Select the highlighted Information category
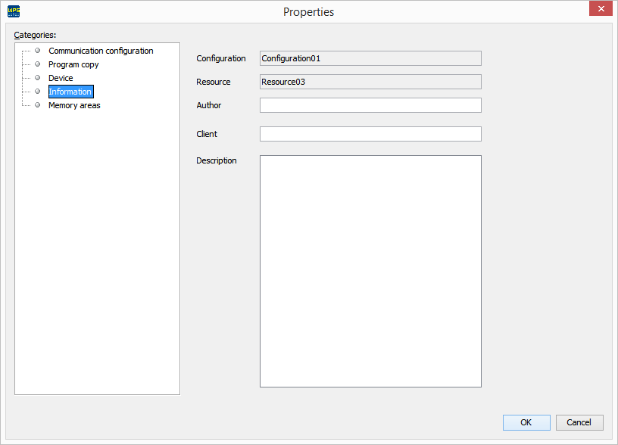618x445 pixels. pyautogui.click(x=70, y=91)
